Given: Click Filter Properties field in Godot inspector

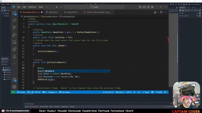Looking at the screenshot, I should pyautogui.click(x=189, y=16).
